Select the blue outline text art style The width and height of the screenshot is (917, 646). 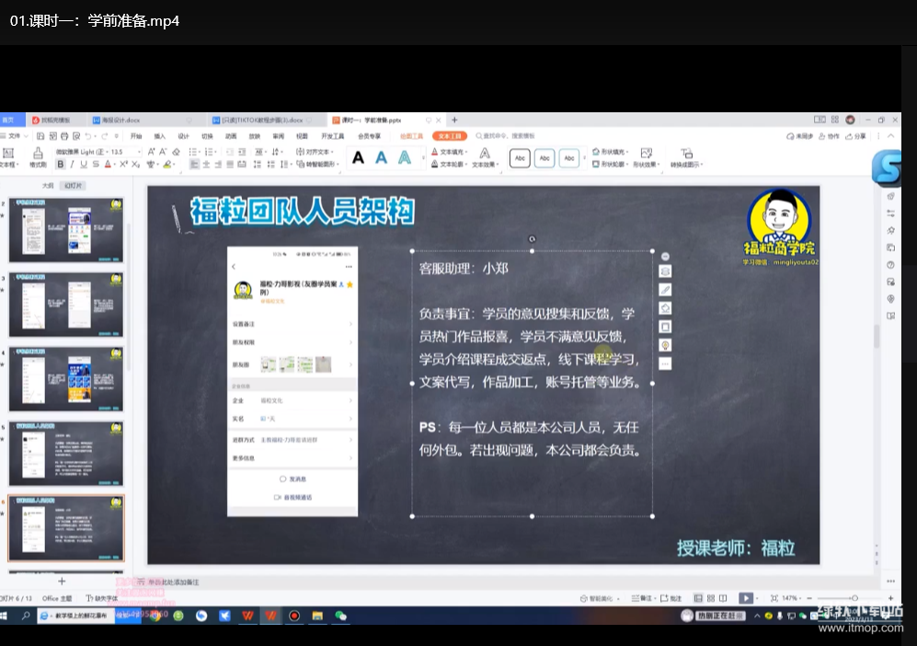coord(404,158)
